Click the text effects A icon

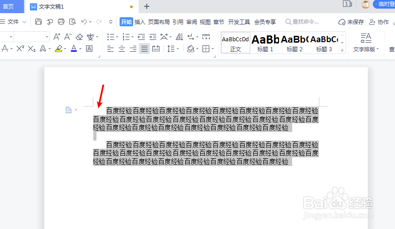pos(43,49)
